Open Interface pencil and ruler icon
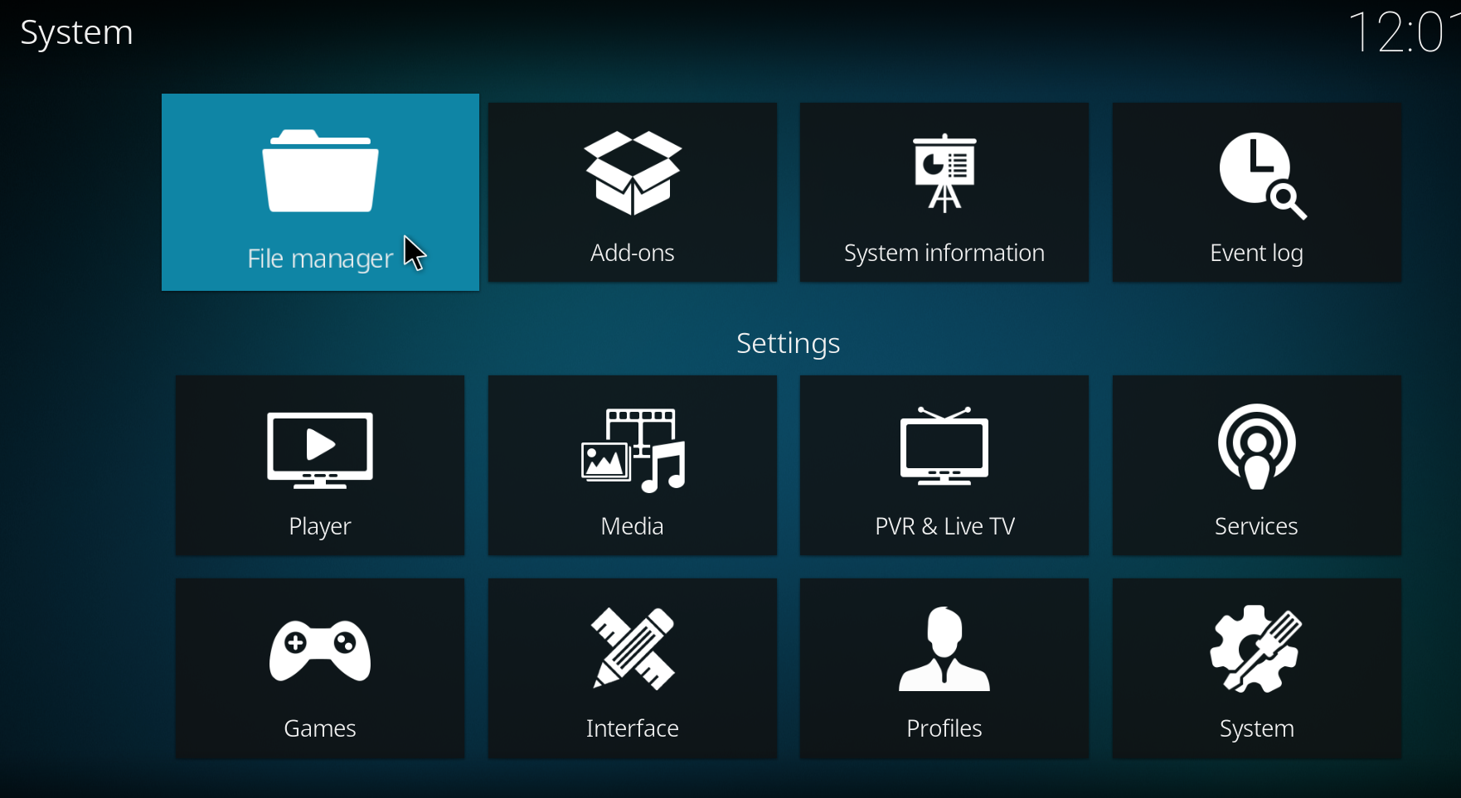This screenshot has width=1461, height=798. (633, 649)
